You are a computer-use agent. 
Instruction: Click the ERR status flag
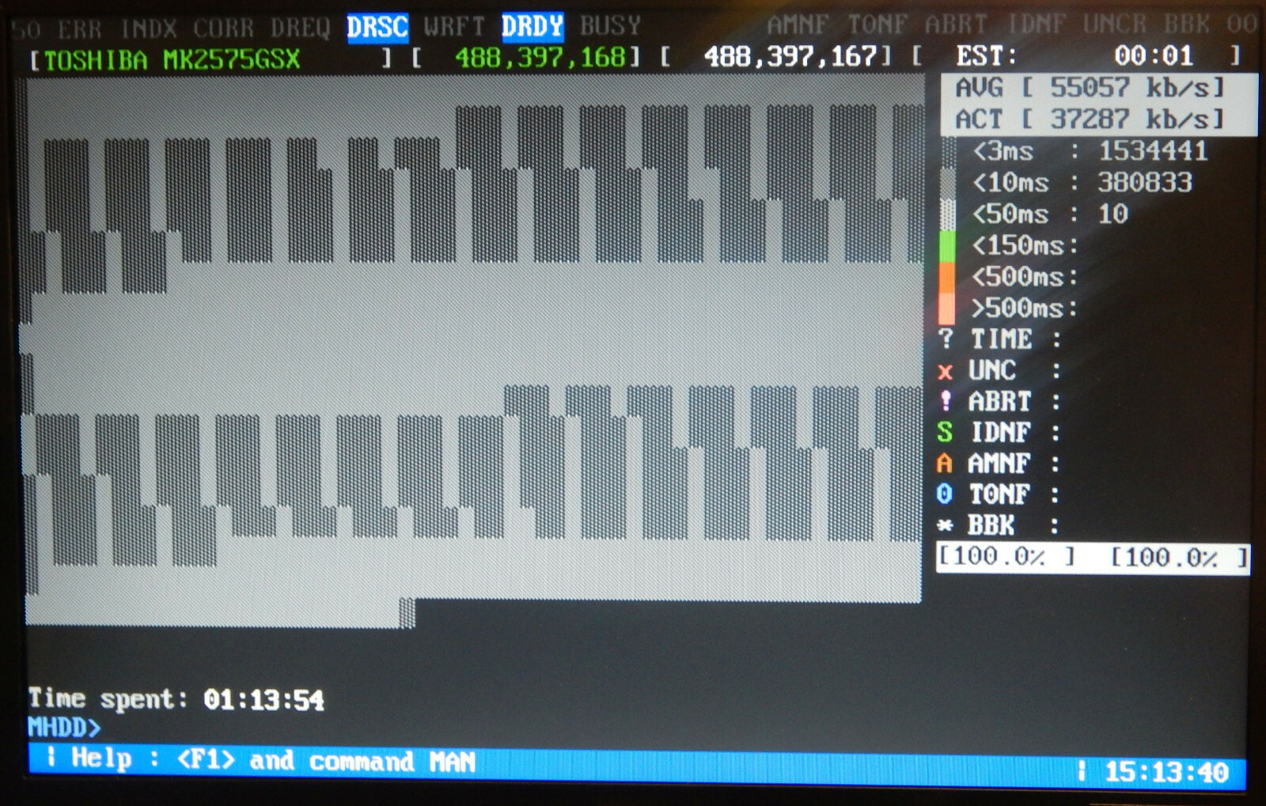79,30
